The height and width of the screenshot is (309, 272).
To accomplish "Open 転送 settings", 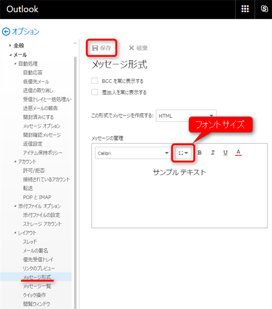I will pyautogui.click(x=28, y=188).
